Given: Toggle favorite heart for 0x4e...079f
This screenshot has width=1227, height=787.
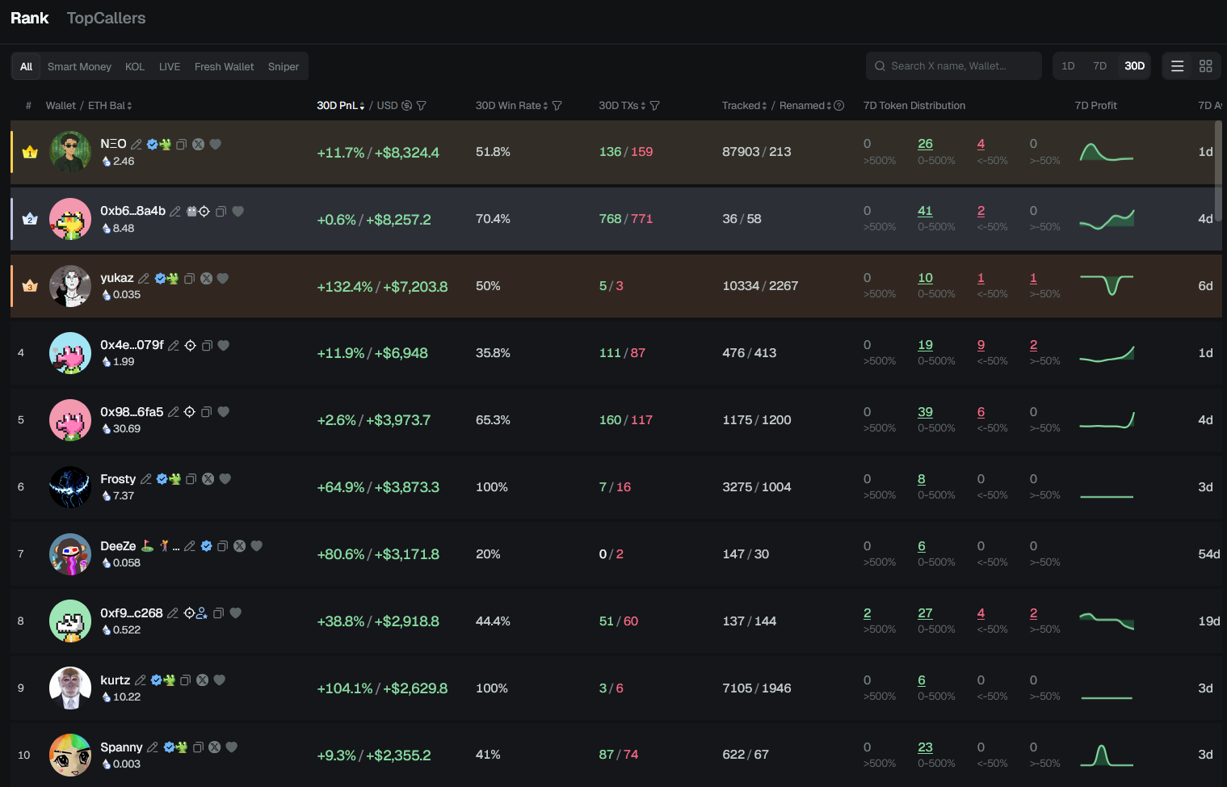Looking at the screenshot, I should click(224, 346).
